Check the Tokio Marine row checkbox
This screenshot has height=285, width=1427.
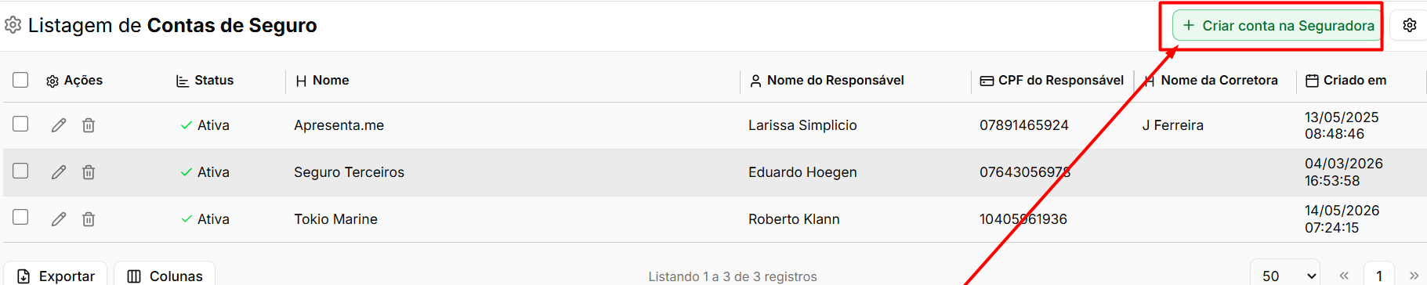coord(20,217)
